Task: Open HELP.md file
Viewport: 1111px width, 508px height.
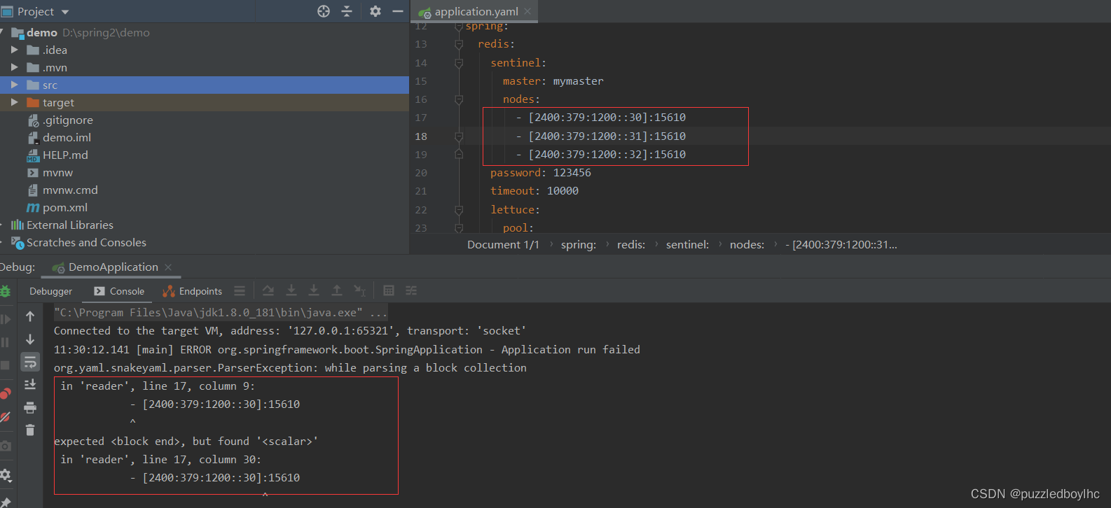Action: pyautogui.click(x=65, y=155)
